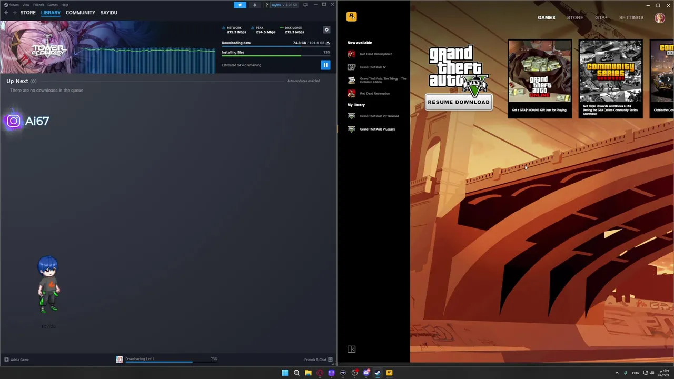
Task: Open volume control in system tray
Action: tap(652, 373)
